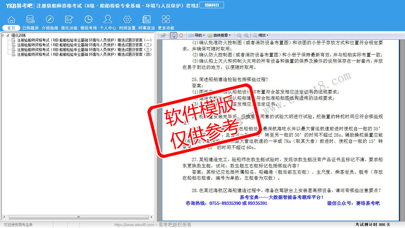This screenshot has width=405, height=228.
Task: Click the tree panel horizontal scrollbar
Action: coord(79,217)
